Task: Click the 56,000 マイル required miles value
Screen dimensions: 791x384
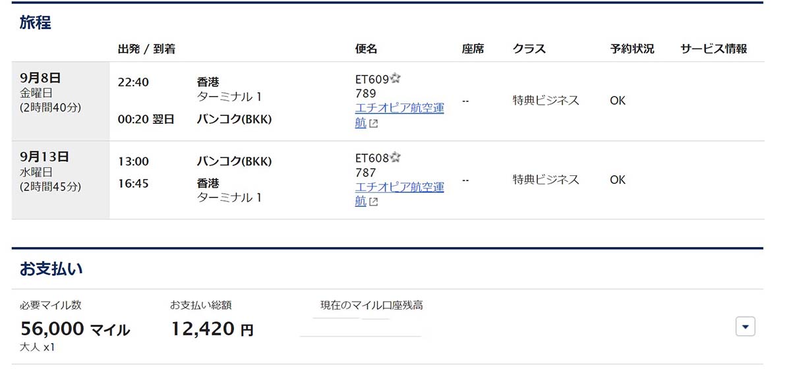Action: pos(75,329)
